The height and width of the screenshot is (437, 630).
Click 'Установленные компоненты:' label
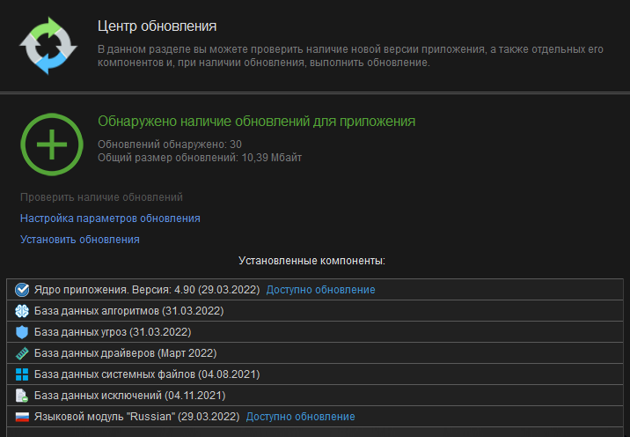(311, 261)
